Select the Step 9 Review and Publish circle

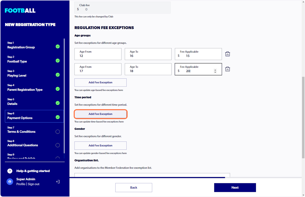pyautogui.click(x=58, y=157)
